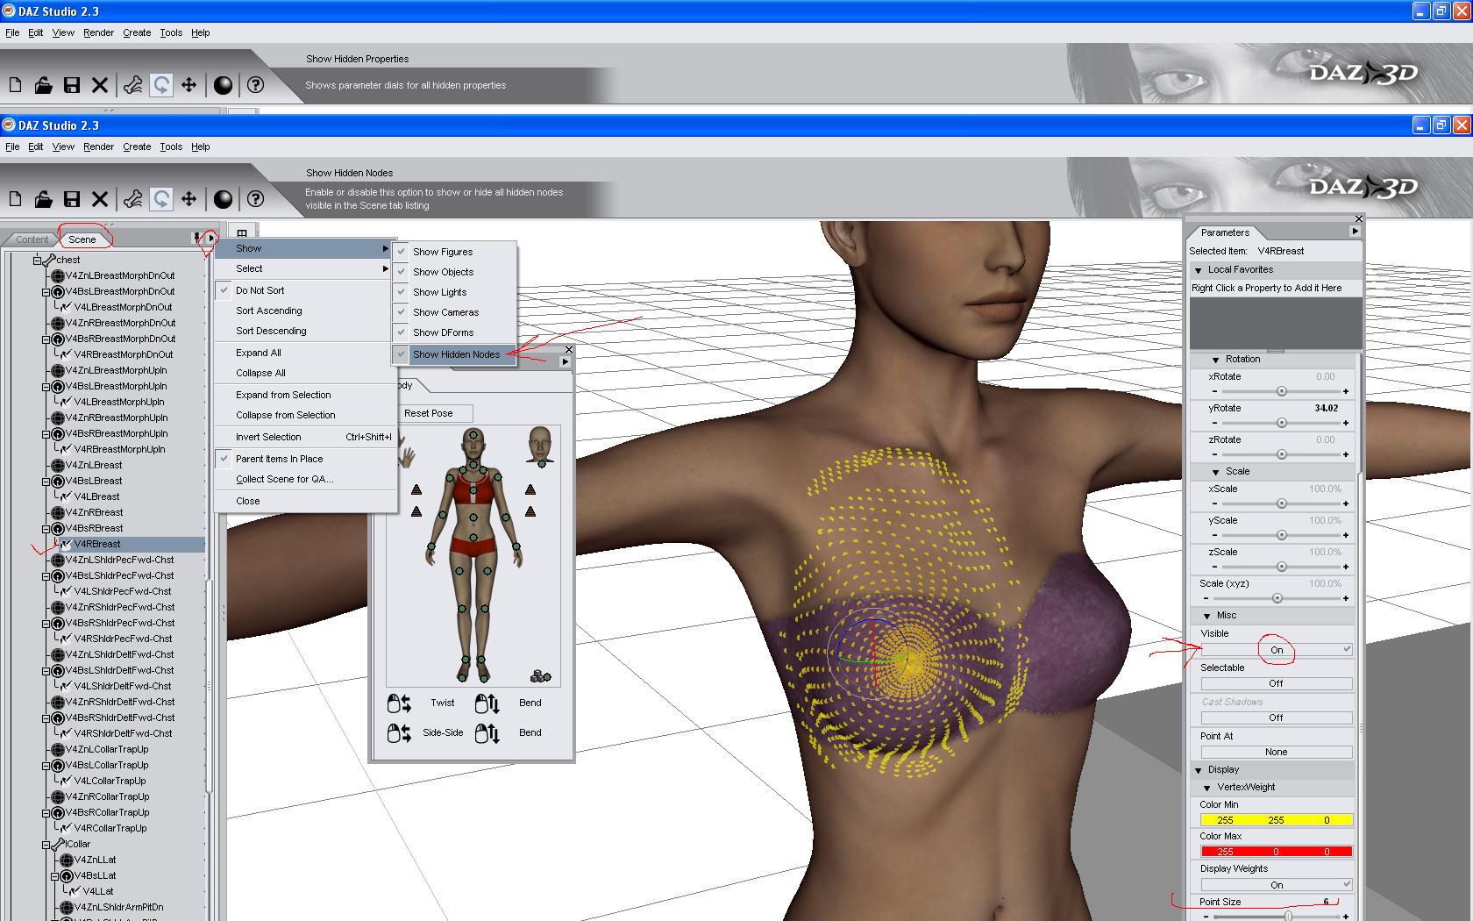
Task: Open the Show submenu item
Action: tap(304, 248)
